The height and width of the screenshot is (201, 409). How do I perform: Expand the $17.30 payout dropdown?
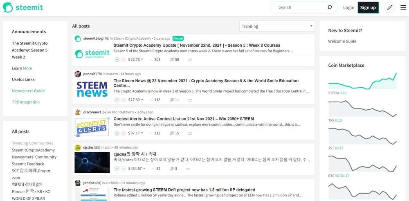tap(136, 100)
